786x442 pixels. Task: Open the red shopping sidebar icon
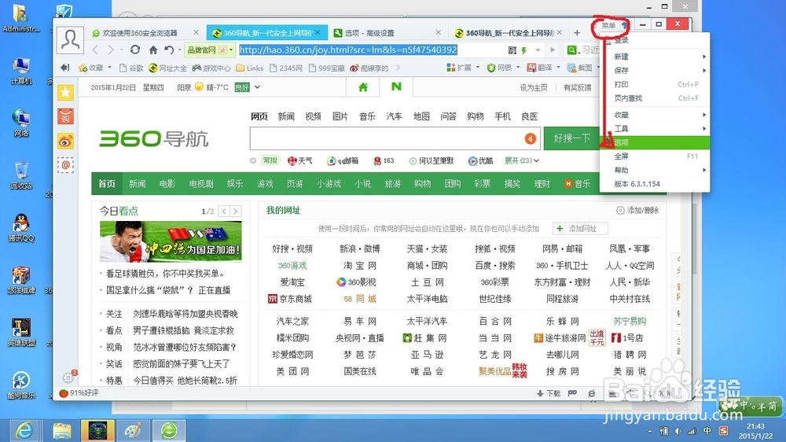point(66,117)
